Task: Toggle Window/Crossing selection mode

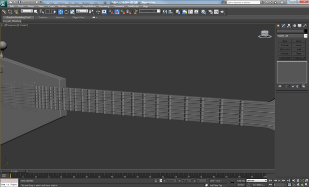Action: coord(54,12)
